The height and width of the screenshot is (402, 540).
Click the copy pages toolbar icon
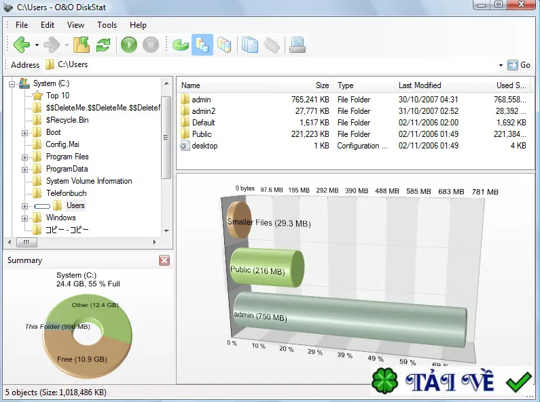tap(250, 45)
